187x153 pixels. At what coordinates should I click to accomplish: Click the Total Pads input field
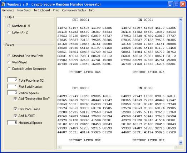[13, 80]
